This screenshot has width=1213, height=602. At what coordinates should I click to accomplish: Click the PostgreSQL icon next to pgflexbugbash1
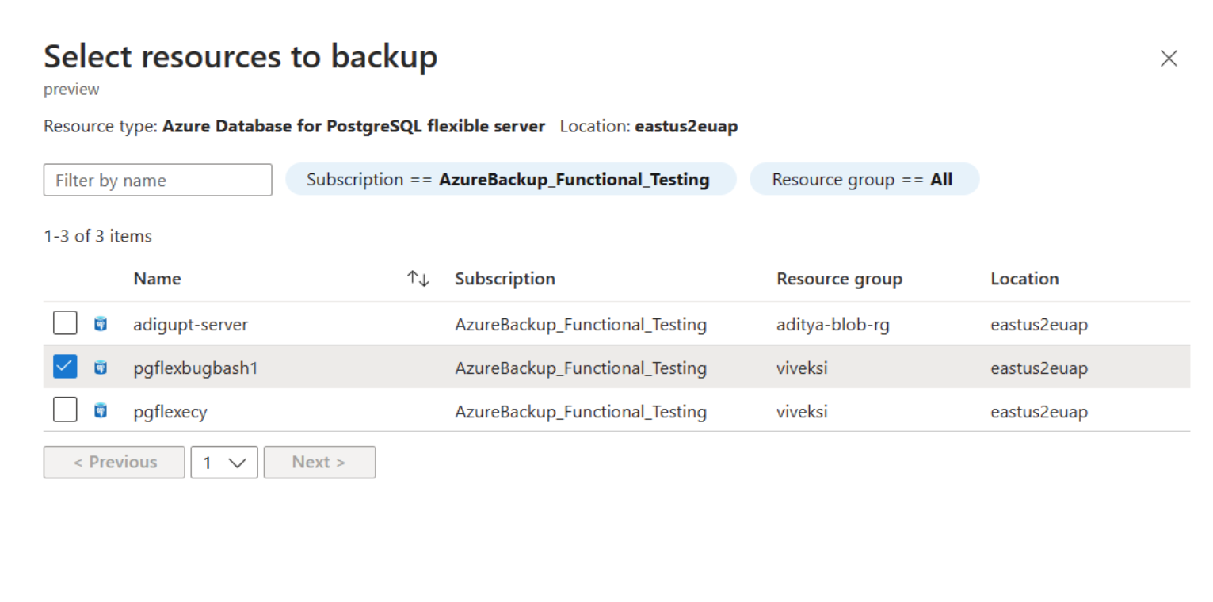click(x=101, y=368)
